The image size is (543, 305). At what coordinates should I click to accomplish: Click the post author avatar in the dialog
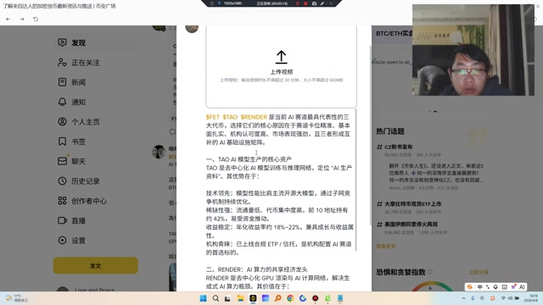pyautogui.click(x=192, y=28)
